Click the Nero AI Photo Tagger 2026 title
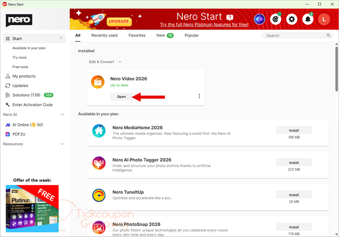The height and width of the screenshot is (237, 339). [x=142, y=160]
